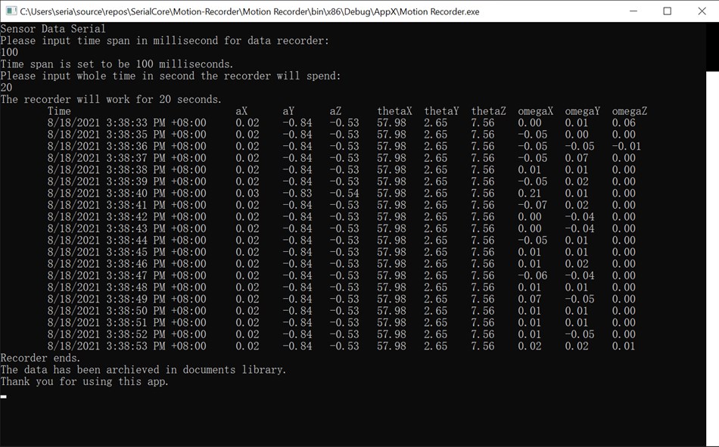
Task: Click timestamp '8/18/2021 3:38:49 PM +08:00'
Action: (126, 299)
